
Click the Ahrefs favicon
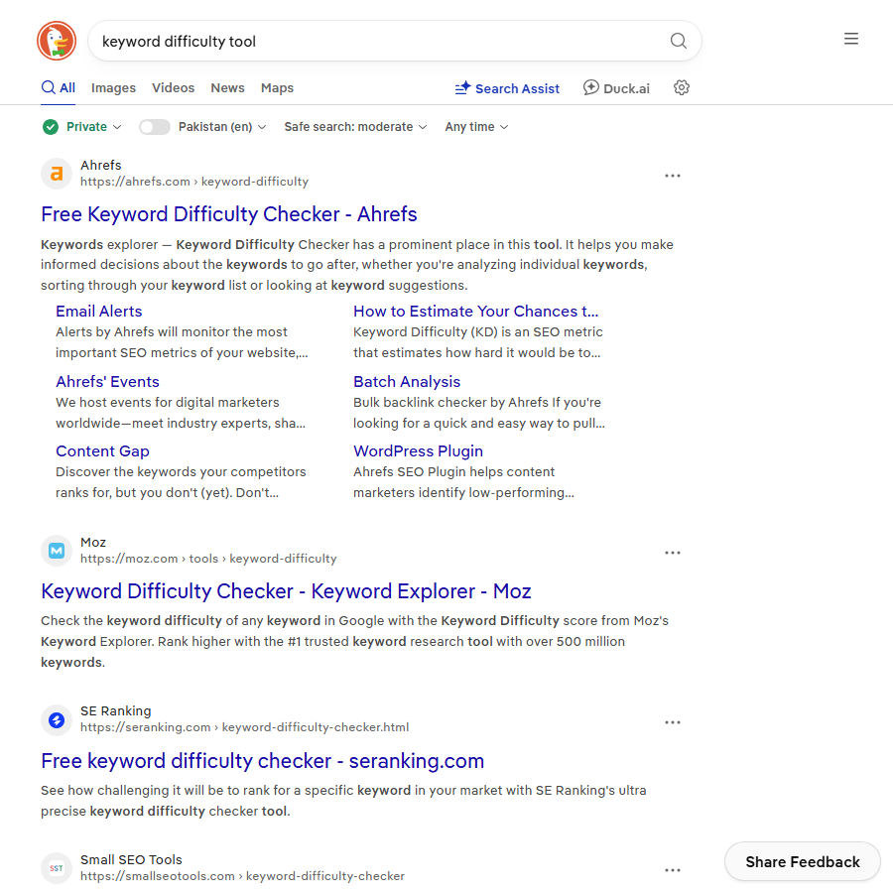pos(57,173)
